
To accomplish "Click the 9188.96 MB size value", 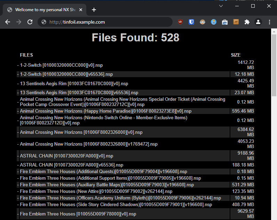I will [246, 156].
